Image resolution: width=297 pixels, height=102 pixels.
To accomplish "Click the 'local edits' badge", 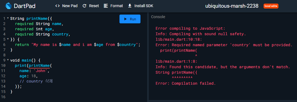I will point(271,6).
